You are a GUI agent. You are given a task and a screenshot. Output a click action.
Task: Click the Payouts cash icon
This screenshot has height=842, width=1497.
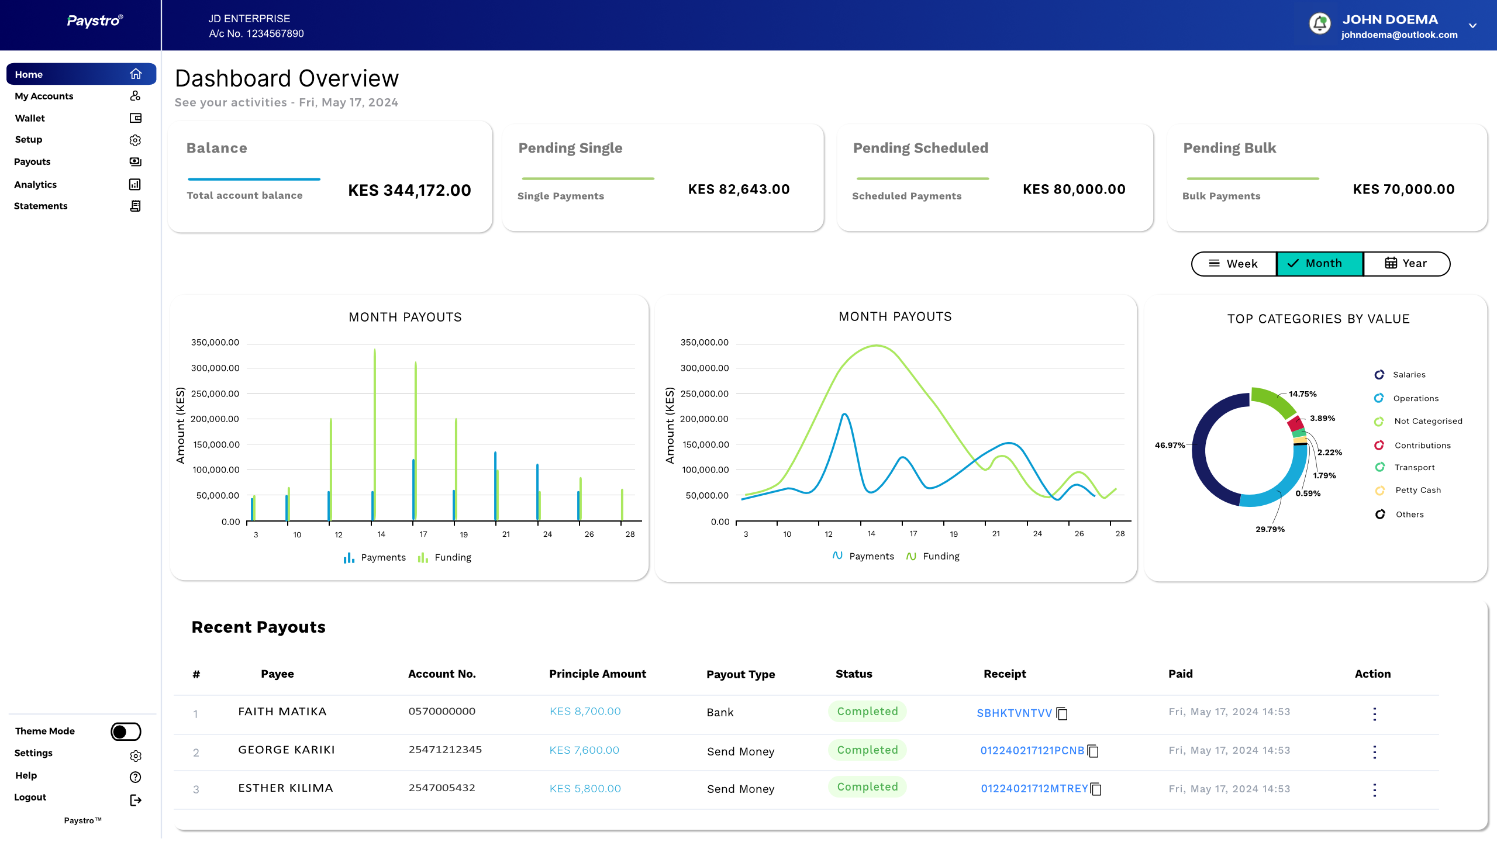135,162
